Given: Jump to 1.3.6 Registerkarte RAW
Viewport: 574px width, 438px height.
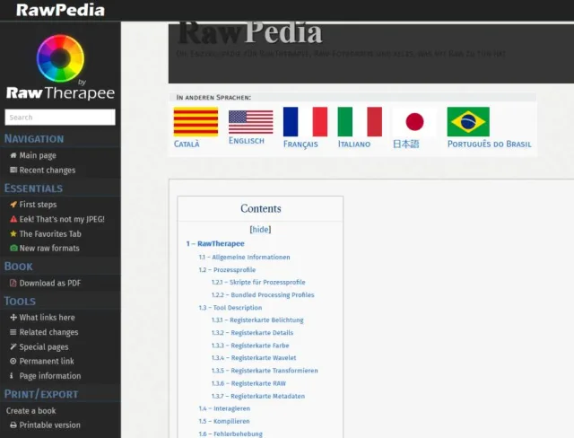Looking at the screenshot, I should tap(248, 383).
